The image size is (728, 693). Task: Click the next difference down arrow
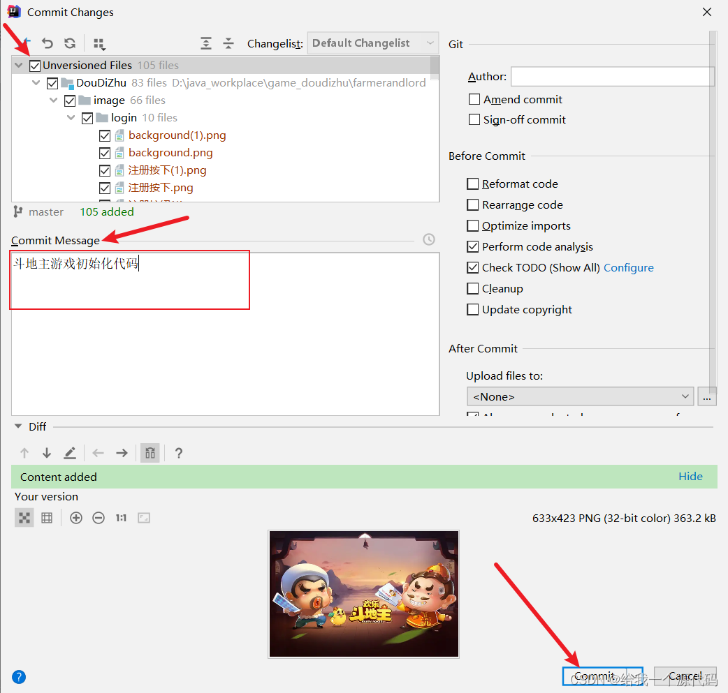pyautogui.click(x=47, y=453)
